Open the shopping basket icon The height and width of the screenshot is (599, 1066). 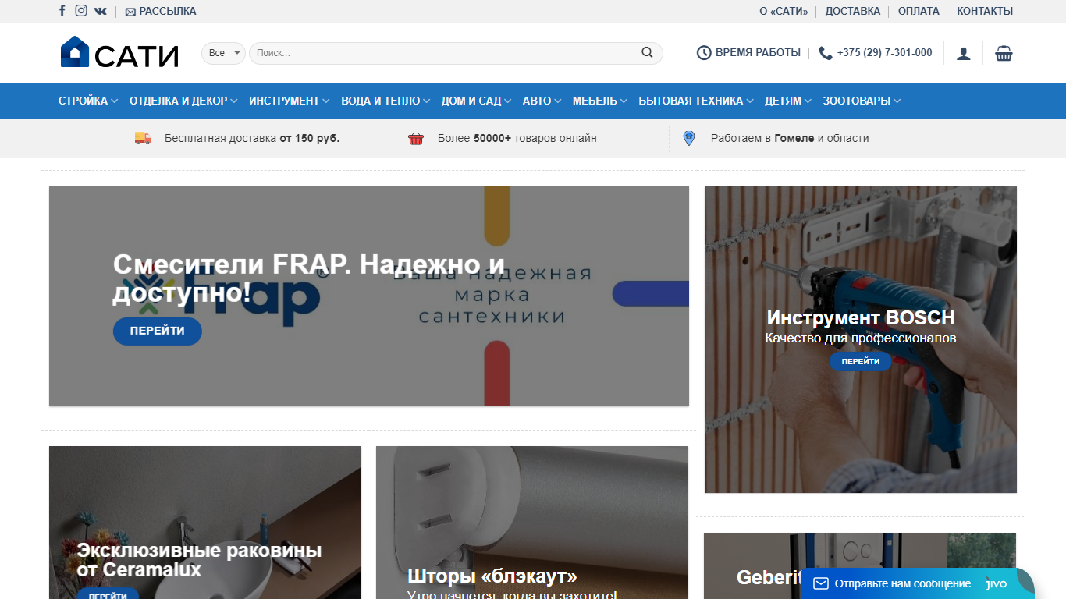pyautogui.click(x=1004, y=53)
